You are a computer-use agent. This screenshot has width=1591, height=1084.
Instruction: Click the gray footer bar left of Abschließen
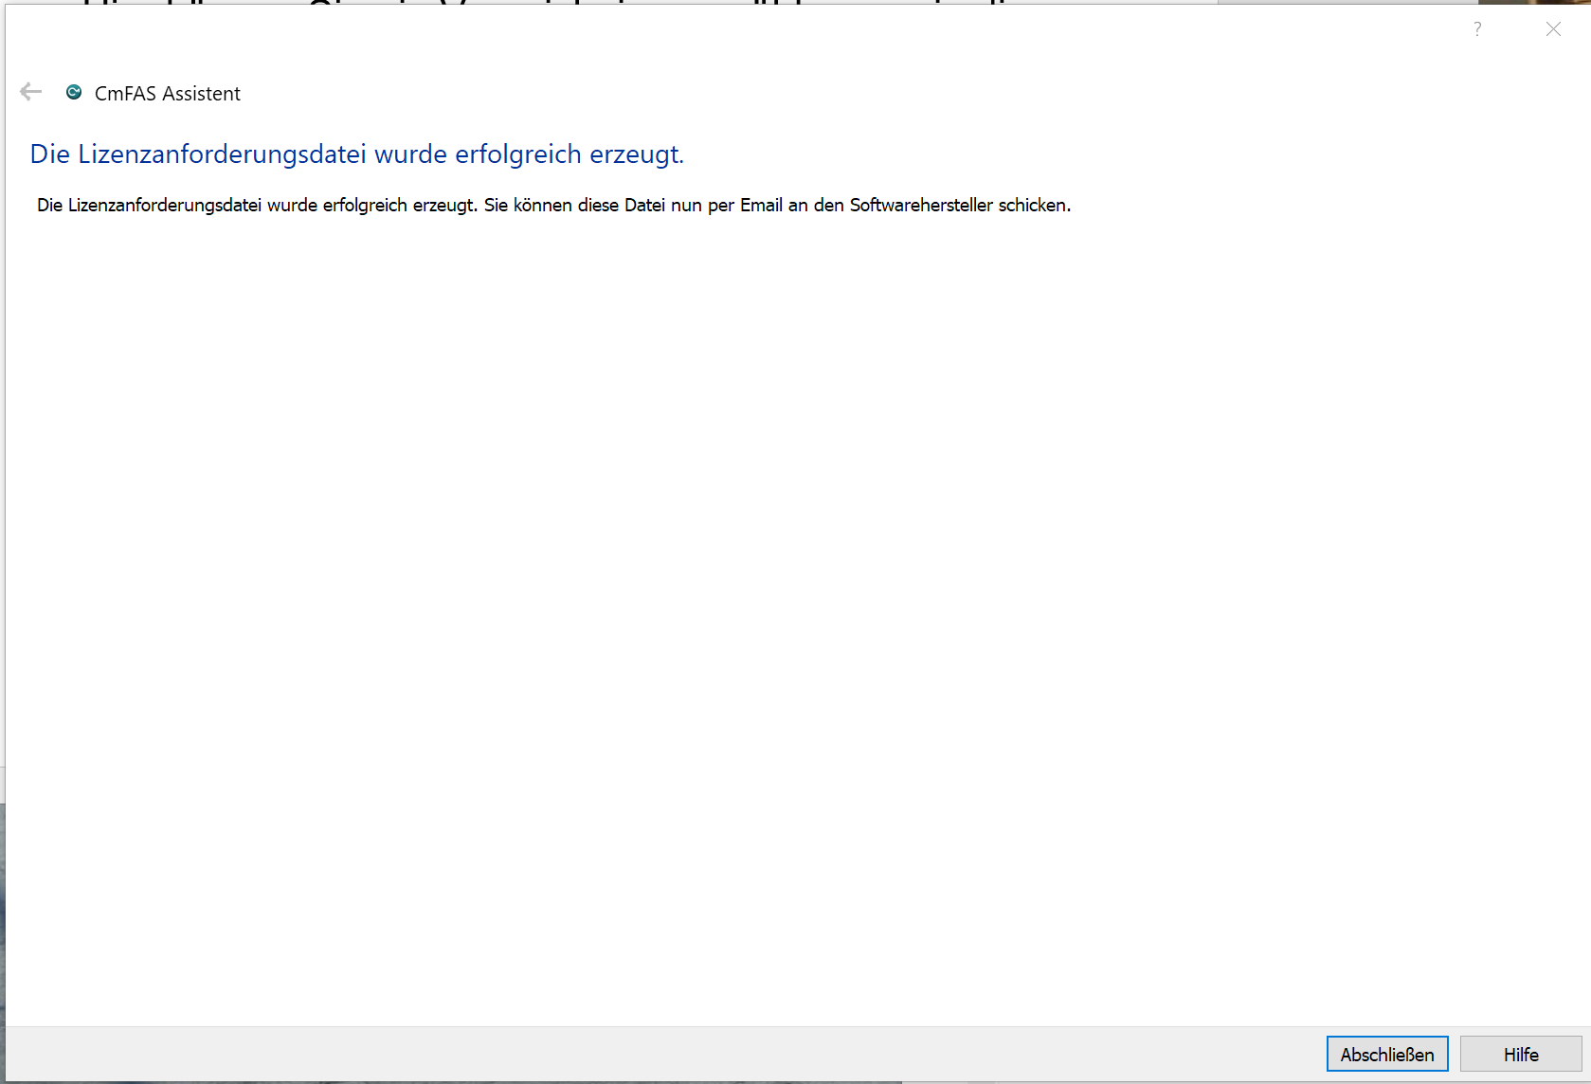coord(663,1054)
